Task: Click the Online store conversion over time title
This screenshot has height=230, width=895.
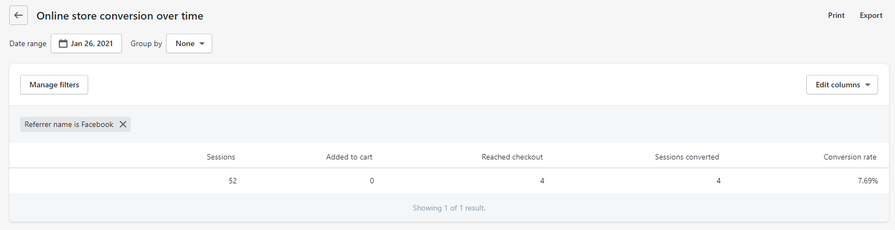Action: tap(120, 16)
